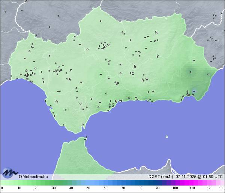
Task: Click the © Meteoclimatic copyright text
Action: point(33,177)
